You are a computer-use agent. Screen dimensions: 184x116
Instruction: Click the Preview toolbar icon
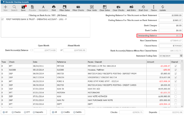pyautogui.click(x=32, y=8)
